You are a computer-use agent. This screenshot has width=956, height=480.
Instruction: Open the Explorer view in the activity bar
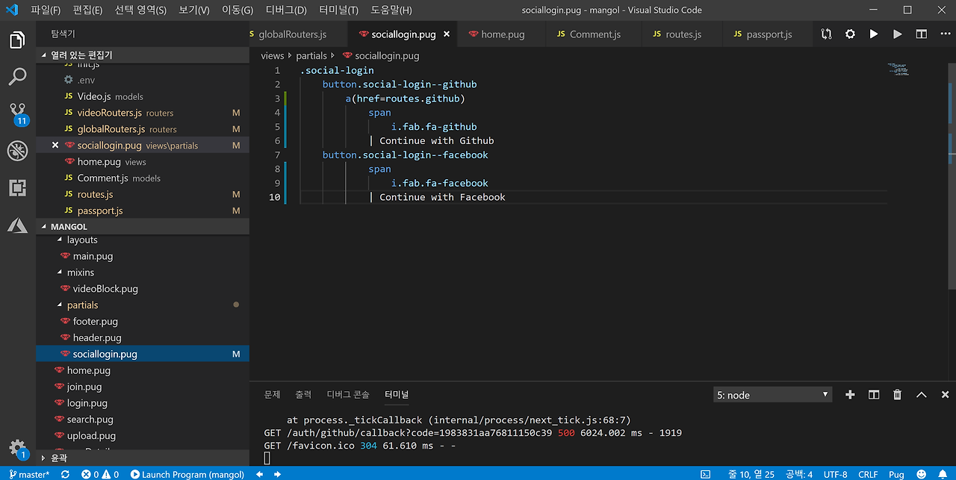18,40
